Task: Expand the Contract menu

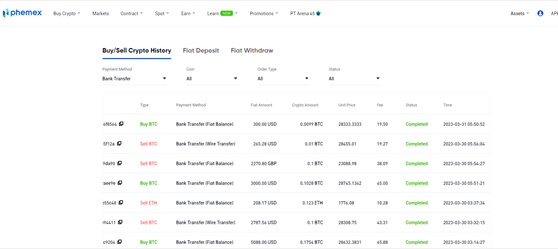Action: [x=131, y=14]
